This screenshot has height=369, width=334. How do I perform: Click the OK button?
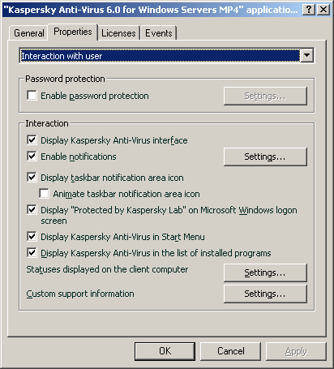pyautogui.click(x=165, y=351)
